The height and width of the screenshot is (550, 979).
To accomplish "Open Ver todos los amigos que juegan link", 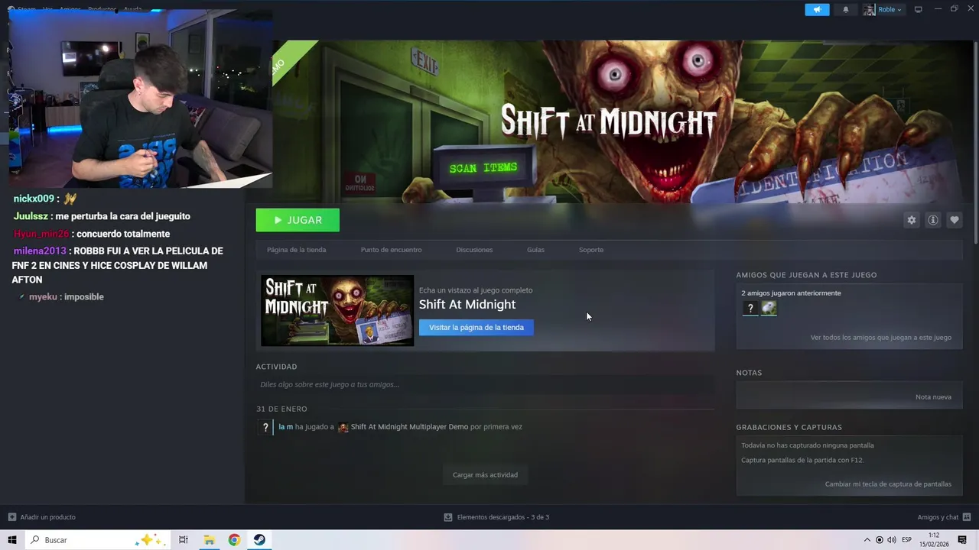I will point(880,337).
